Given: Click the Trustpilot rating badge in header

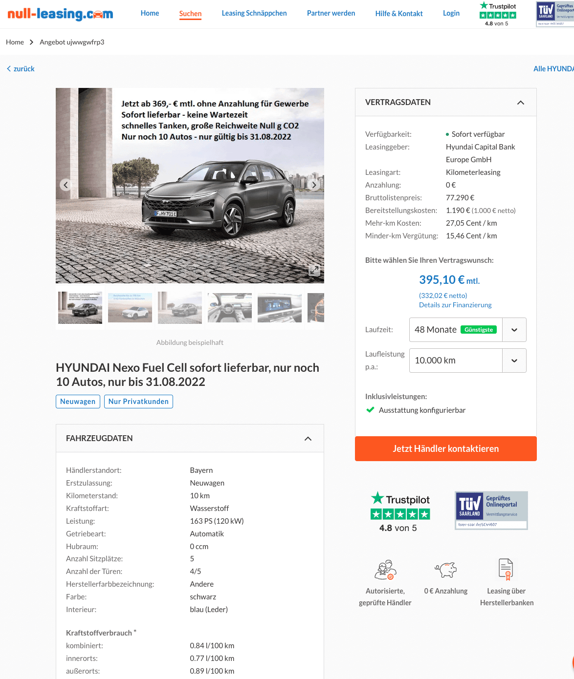Looking at the screenshot, I should click(x=498, y=14).
